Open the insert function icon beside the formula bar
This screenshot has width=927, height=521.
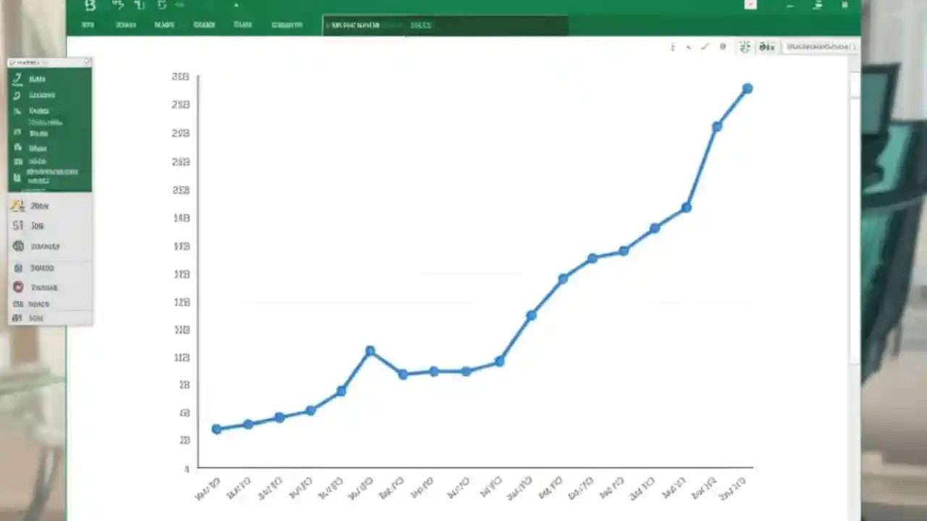(x=766, y=46)
